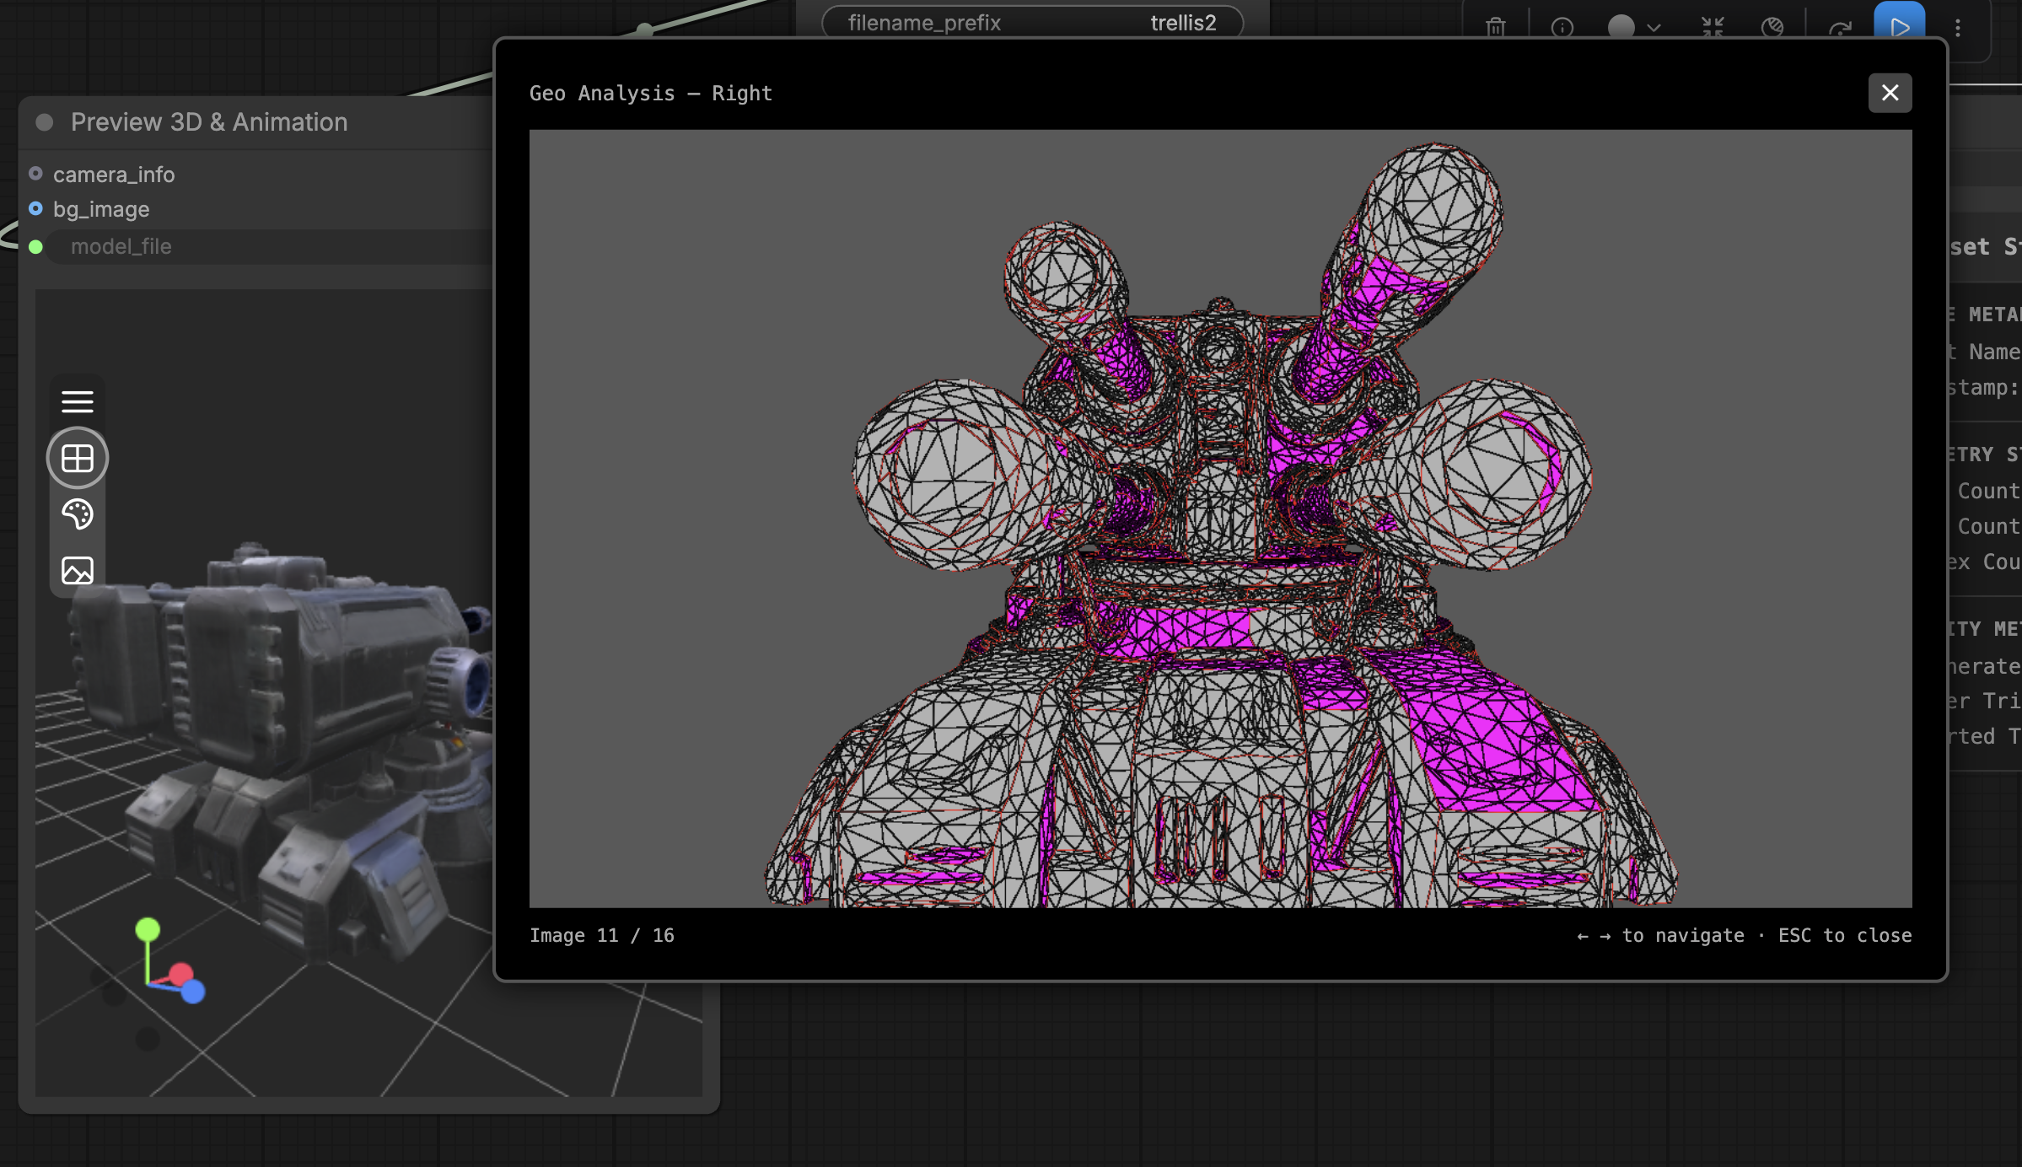
Task: Delete the selected node with trash icon
Action: click(x=1496, y=27)
